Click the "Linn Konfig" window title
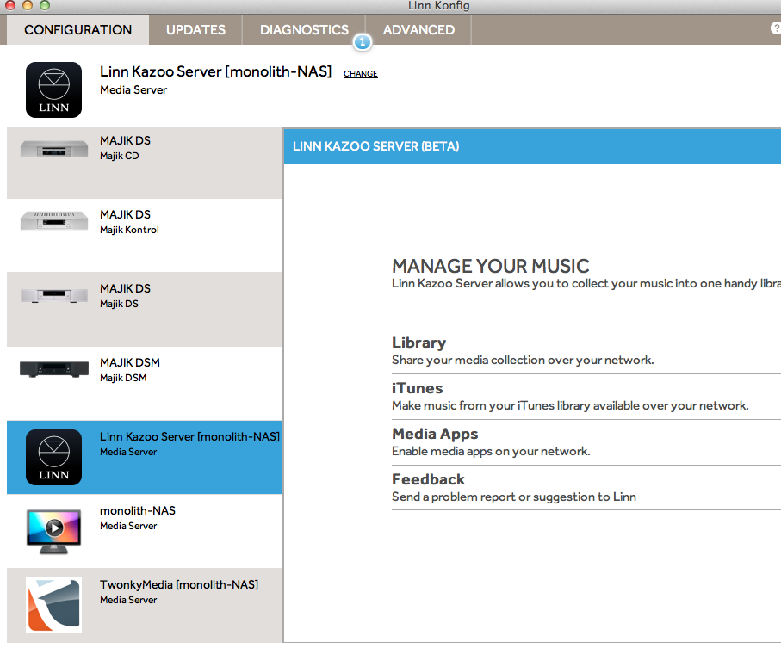Viewport: 781px width, 648px height. 439,6
